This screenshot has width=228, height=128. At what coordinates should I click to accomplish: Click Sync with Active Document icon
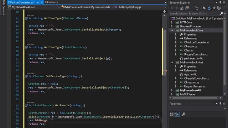pyautogui.click(x=204, y=8)
